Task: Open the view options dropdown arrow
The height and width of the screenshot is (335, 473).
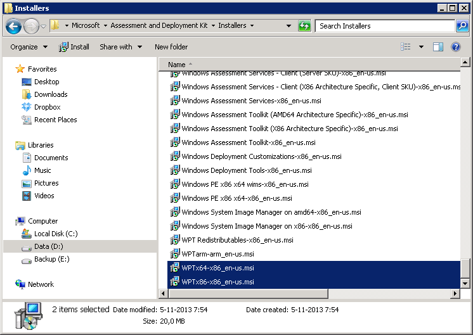Action: point(421,47)
